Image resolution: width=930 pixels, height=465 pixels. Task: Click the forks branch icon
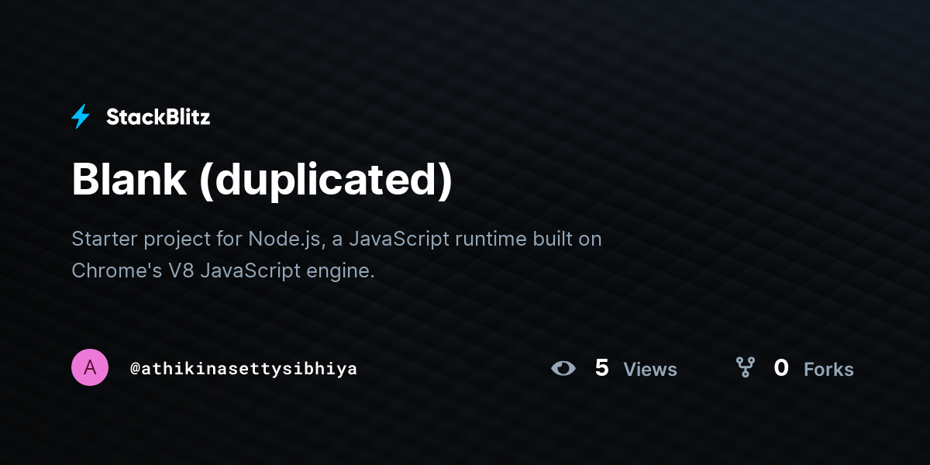(x=745, y=367)
